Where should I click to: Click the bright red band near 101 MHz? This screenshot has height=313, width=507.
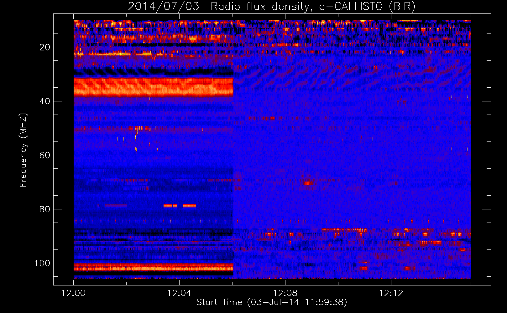[x=153, y=267]
